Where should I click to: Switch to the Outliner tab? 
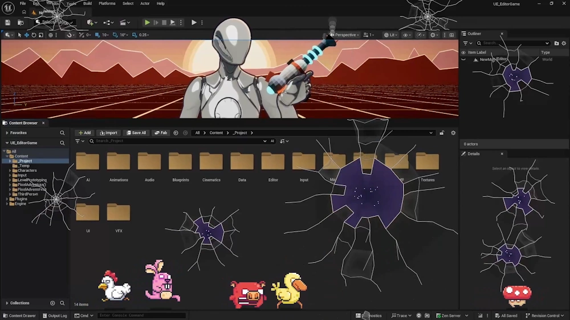(474, 34)
